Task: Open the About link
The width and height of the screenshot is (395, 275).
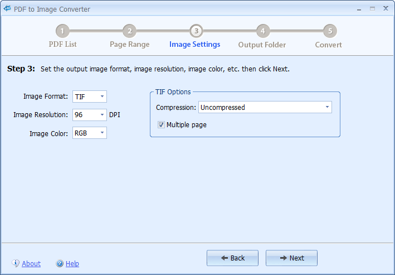Action: pyautogui.click(x=31, y=264)
